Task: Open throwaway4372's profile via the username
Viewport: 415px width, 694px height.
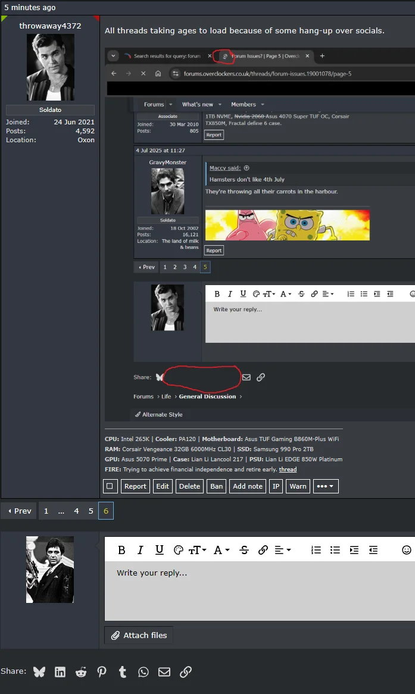Action: (x=50, y=26)
